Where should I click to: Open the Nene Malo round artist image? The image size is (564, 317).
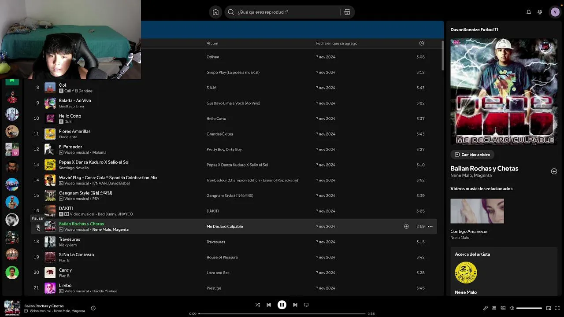(466, 273)
